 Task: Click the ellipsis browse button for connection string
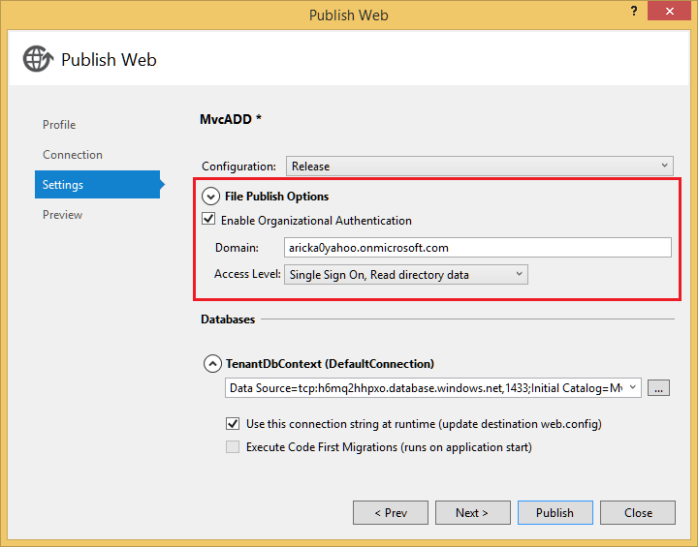point(659,388)
